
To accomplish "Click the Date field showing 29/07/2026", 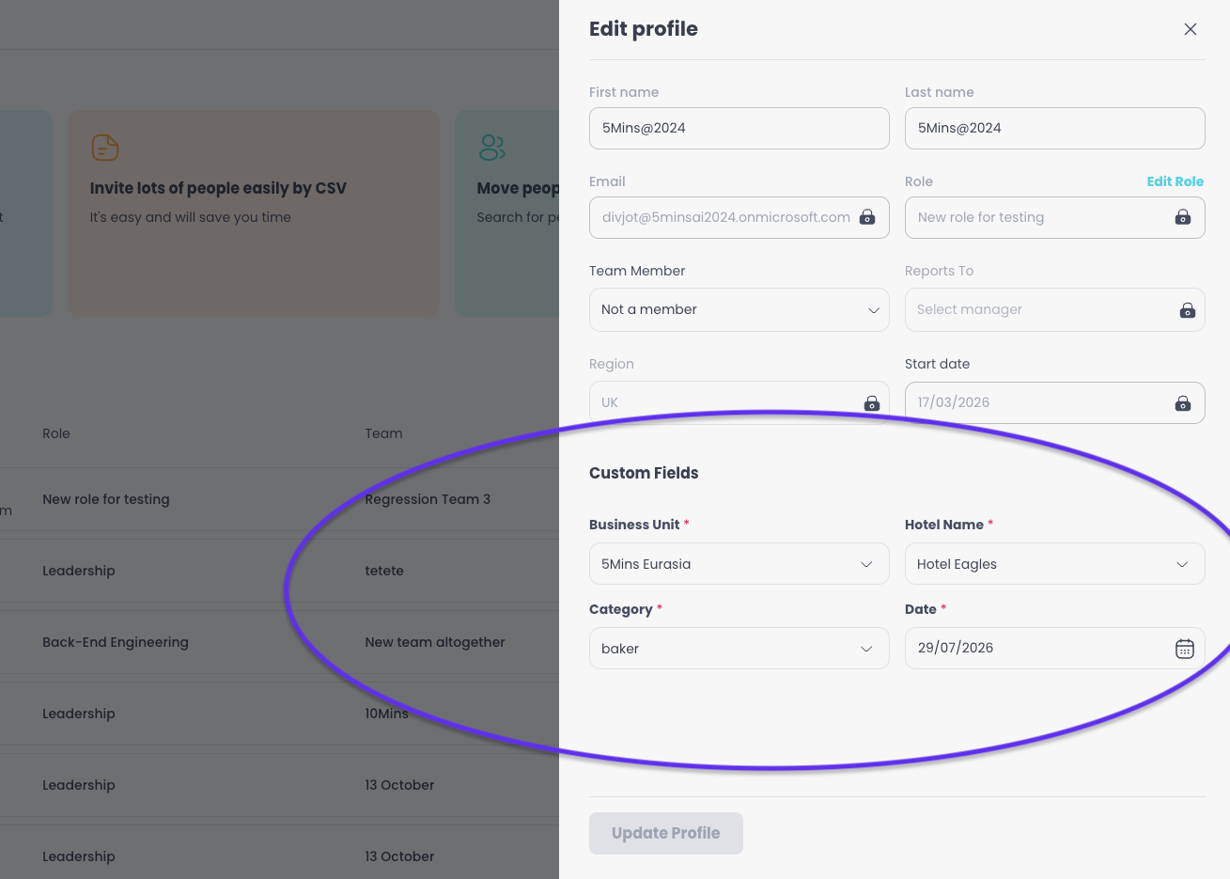I will pyautogui.click(x=1055, y=648).
